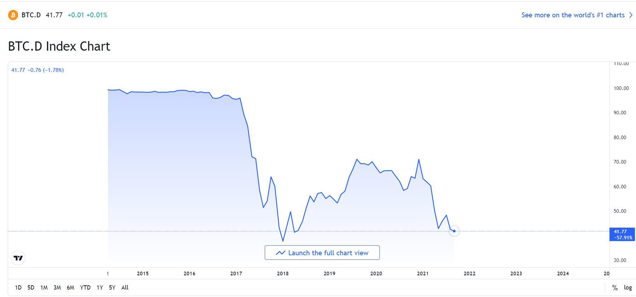Select the 5D time range

[x=31, y=287]
